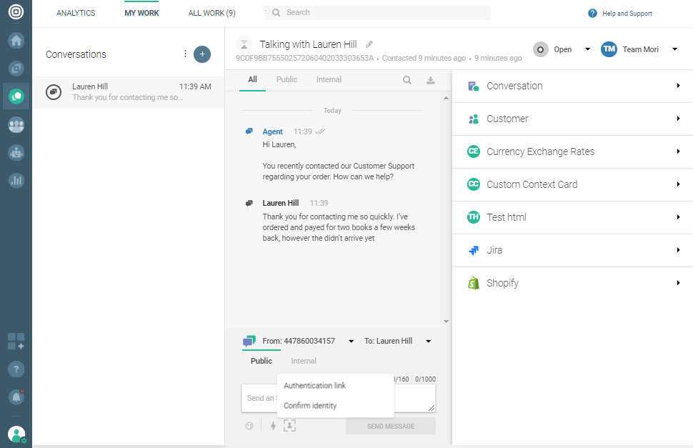Image resolution: width=693 pixels, height=448 pixels.
Task: Click the Send Message button
Action: pos(390,427)
